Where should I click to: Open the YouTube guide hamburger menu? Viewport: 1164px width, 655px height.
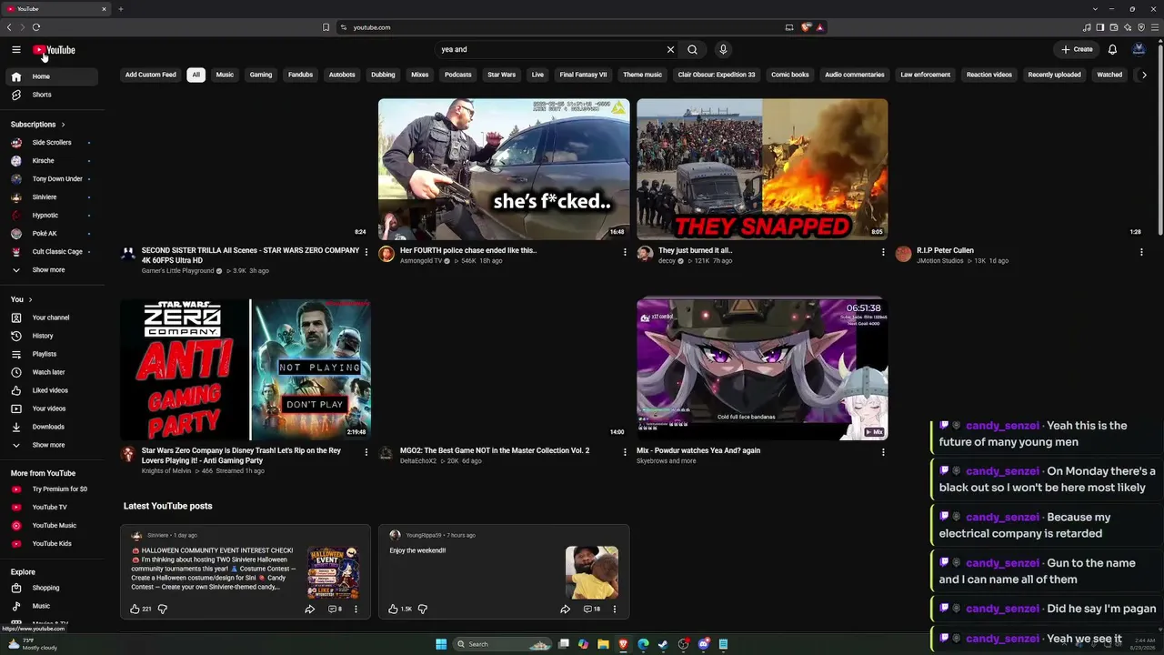point(16,50)
